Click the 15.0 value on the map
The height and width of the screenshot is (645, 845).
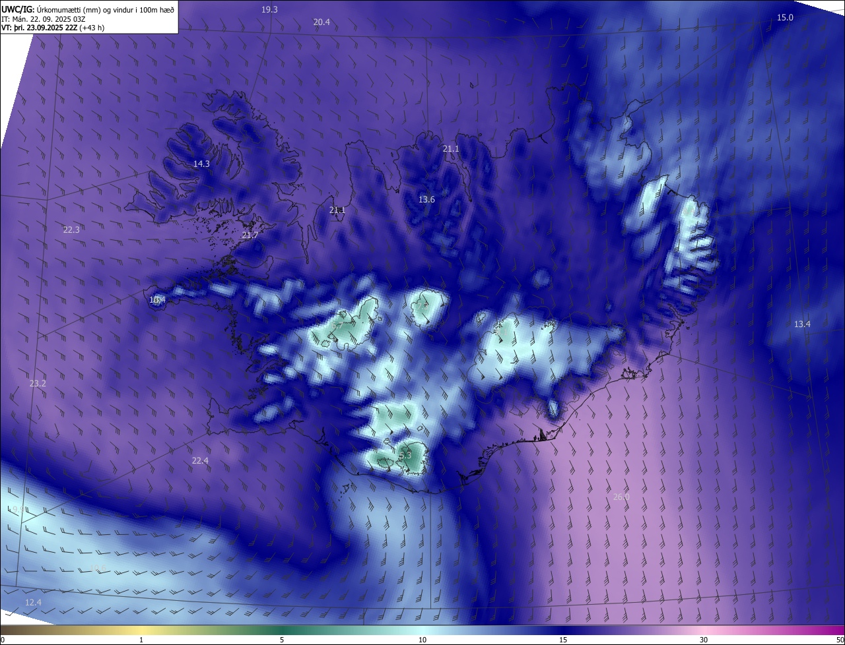tap(784, 17)
